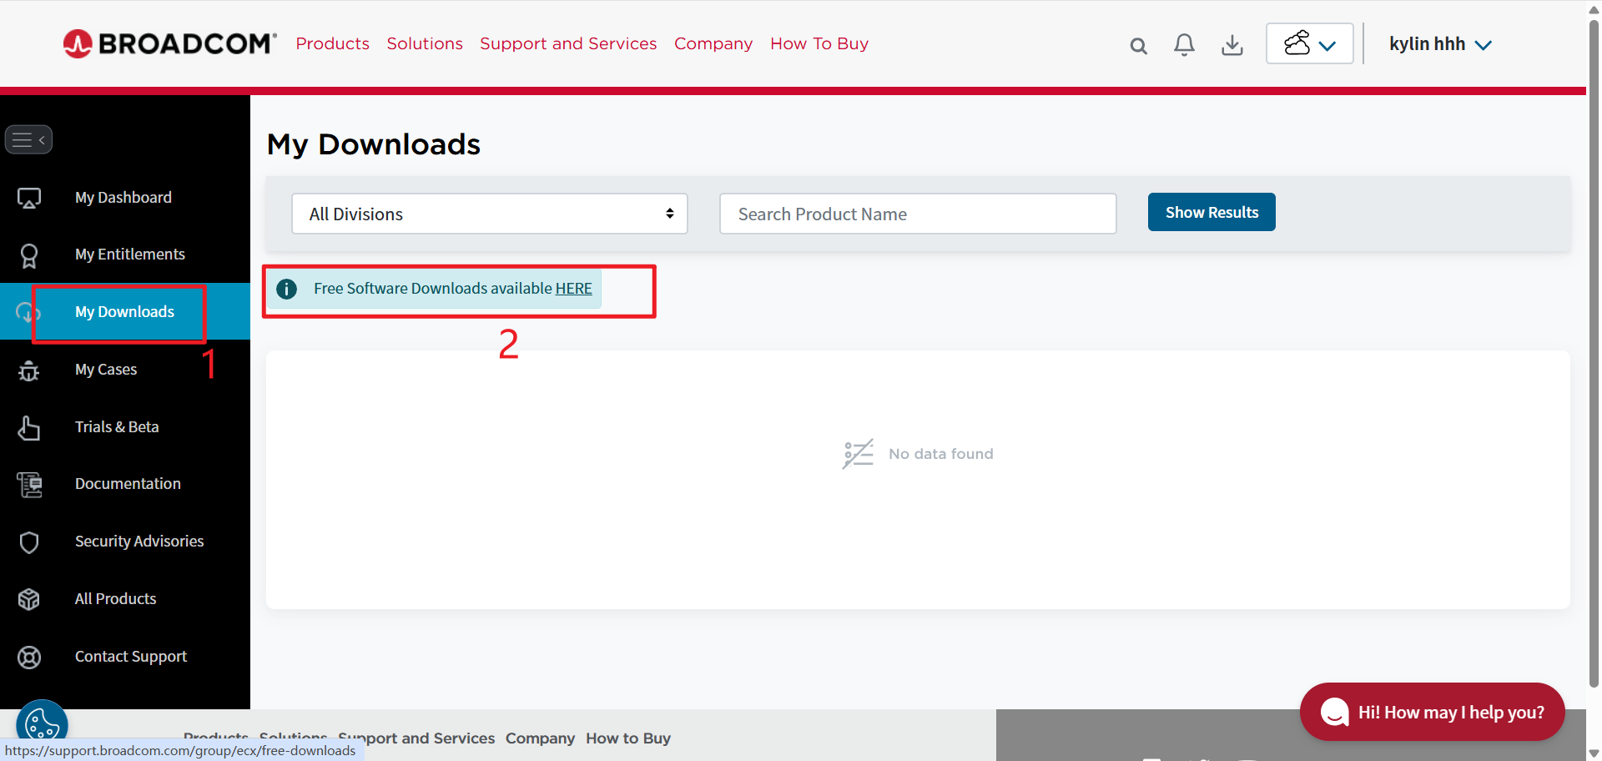The image size is (1602, 761).
Task: Open Documentation in sidebar
Action: click(128, 484)
